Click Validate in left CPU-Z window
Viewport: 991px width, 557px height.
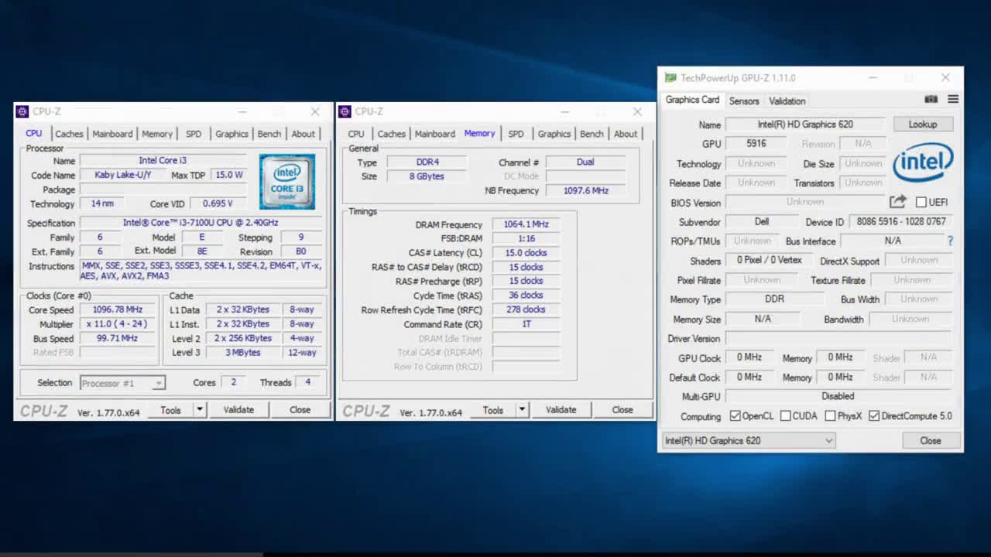(x=238, y=410)
